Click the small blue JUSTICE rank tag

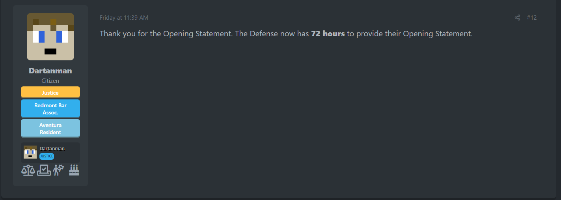click(x=47, y=156)
